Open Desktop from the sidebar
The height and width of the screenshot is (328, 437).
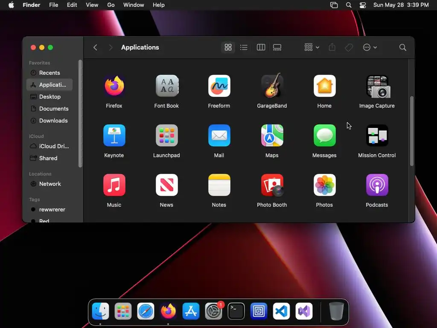pos(50,97)
